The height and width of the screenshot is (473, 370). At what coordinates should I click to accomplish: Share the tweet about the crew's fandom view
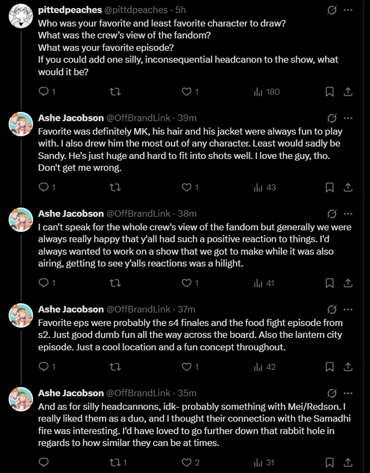coord(347,283)
